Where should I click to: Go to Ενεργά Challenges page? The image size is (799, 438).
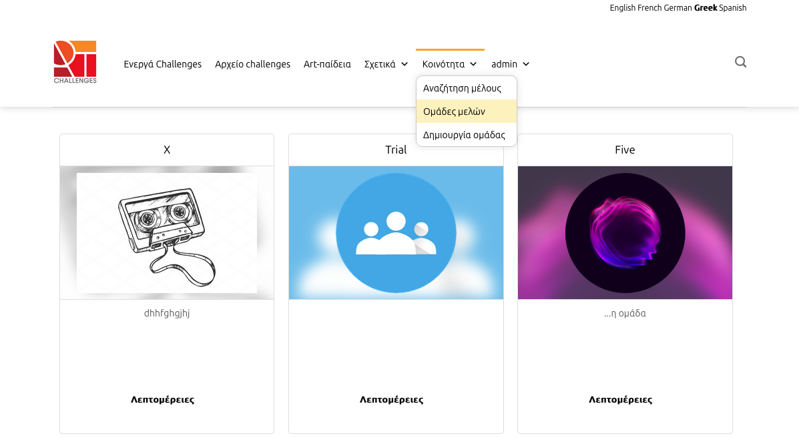(x=162, y=64)
